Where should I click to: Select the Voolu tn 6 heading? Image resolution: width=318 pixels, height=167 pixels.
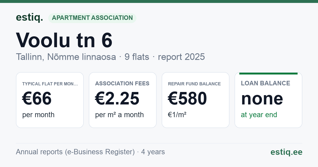click(x=64, y=40)
